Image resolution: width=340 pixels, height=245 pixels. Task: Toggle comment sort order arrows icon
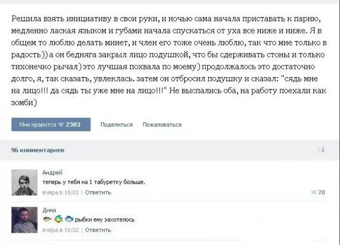click(321, 150)
